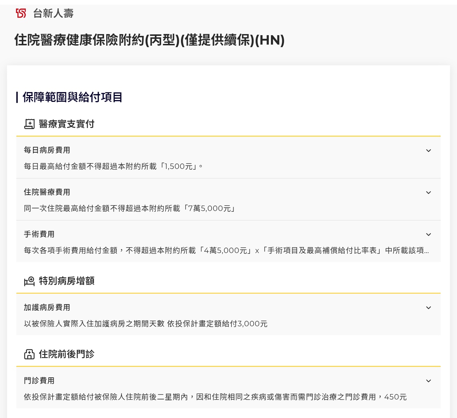Click the Taishin Life red logo icon

pyautogui.click(x=21, y=13)
